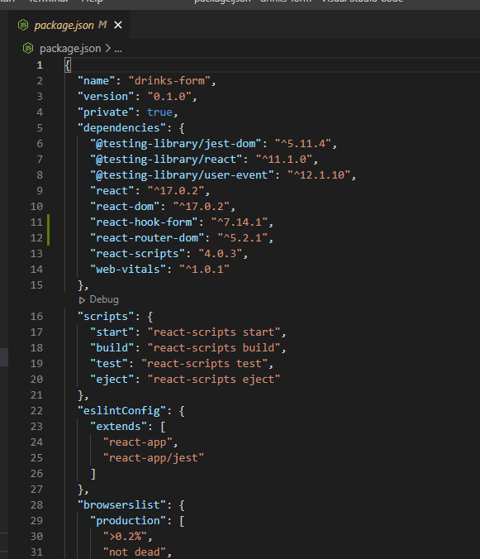480x559 pixels.
Task: Click the ">0.2%" string
Action: click(x=125, y=537)
